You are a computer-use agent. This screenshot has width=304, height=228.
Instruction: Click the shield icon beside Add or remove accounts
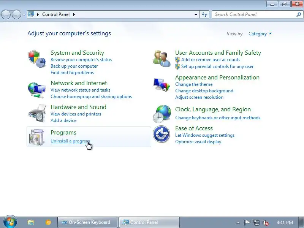click(177, 60)
